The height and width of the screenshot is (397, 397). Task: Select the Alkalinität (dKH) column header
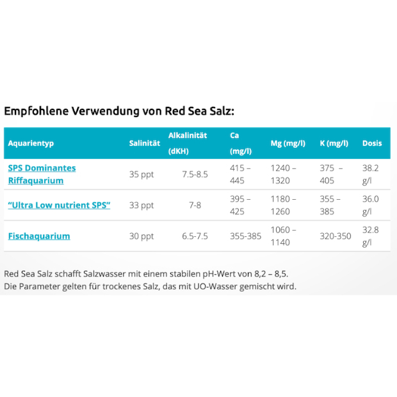[x=188, y=143]
